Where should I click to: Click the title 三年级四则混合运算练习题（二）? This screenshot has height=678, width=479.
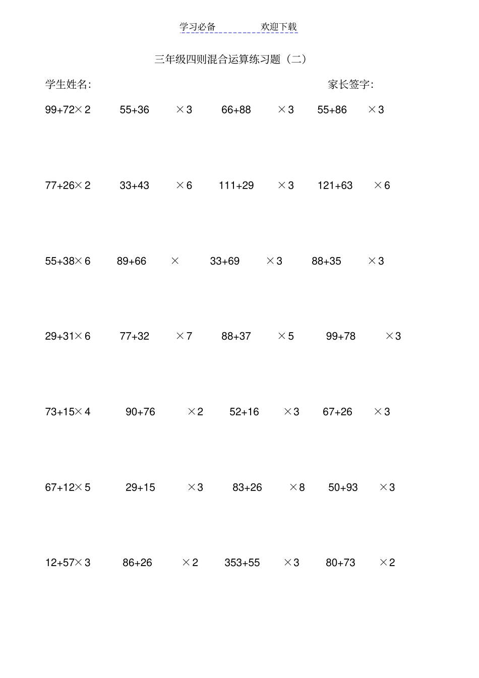click(x=230, y=59)
